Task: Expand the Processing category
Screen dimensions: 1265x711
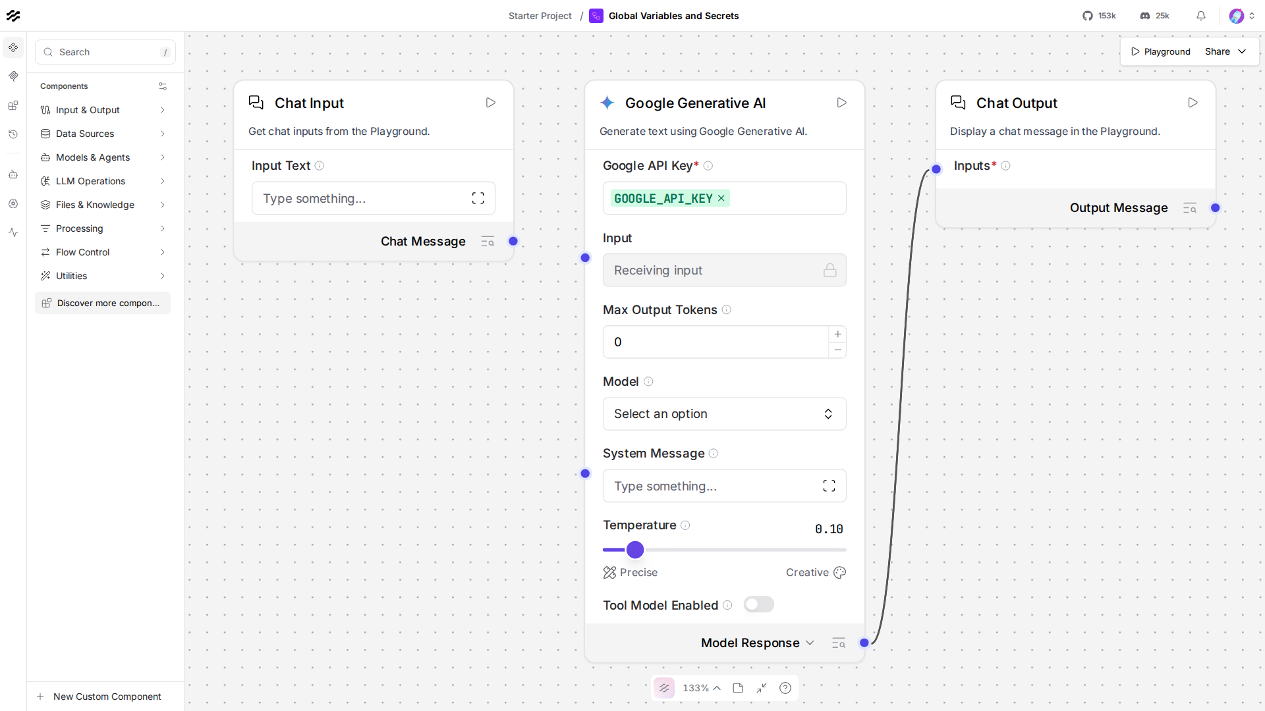Action: tap(103, 228)
